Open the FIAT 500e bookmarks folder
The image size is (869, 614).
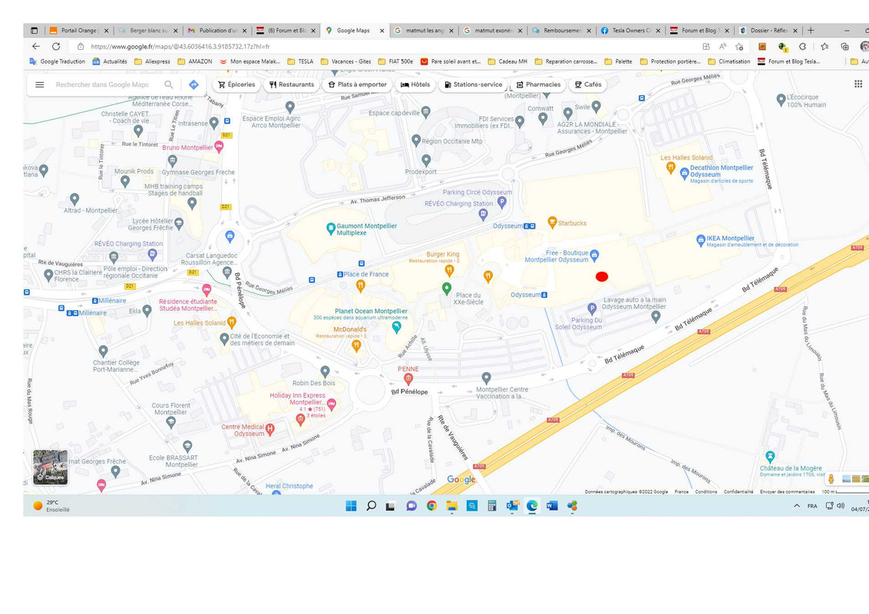[x=395, y=61]
